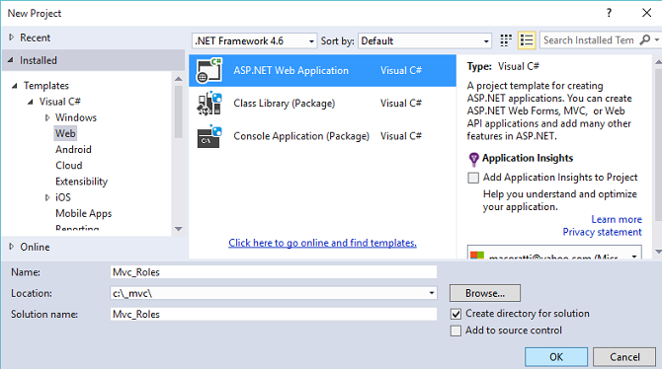
Task: Expand the Windows node under Visual C#
Action: click(x=47, y=117)
